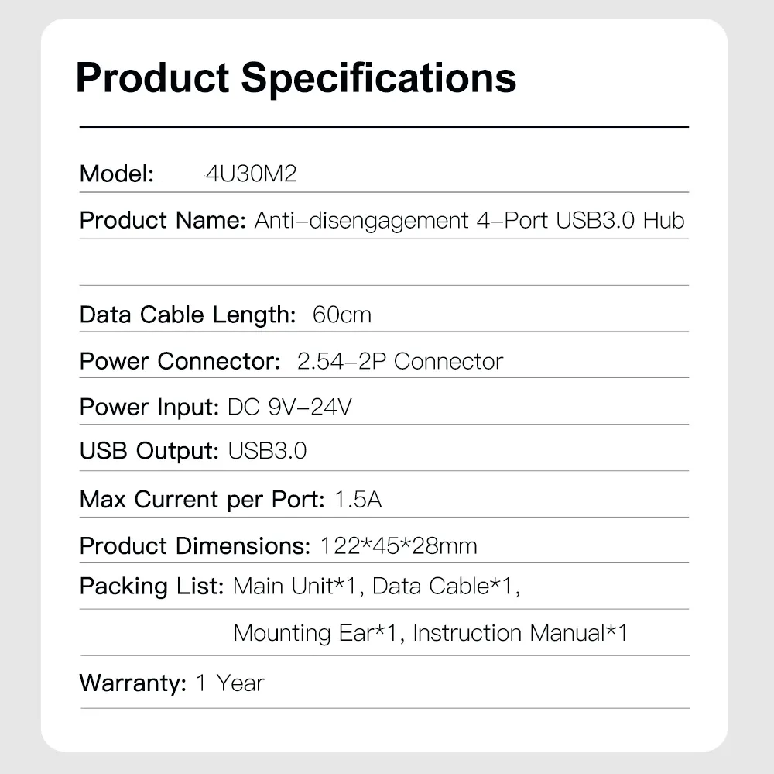
Task: Select the 2.54-2P Connector value
Action: [x=400, y=361]
